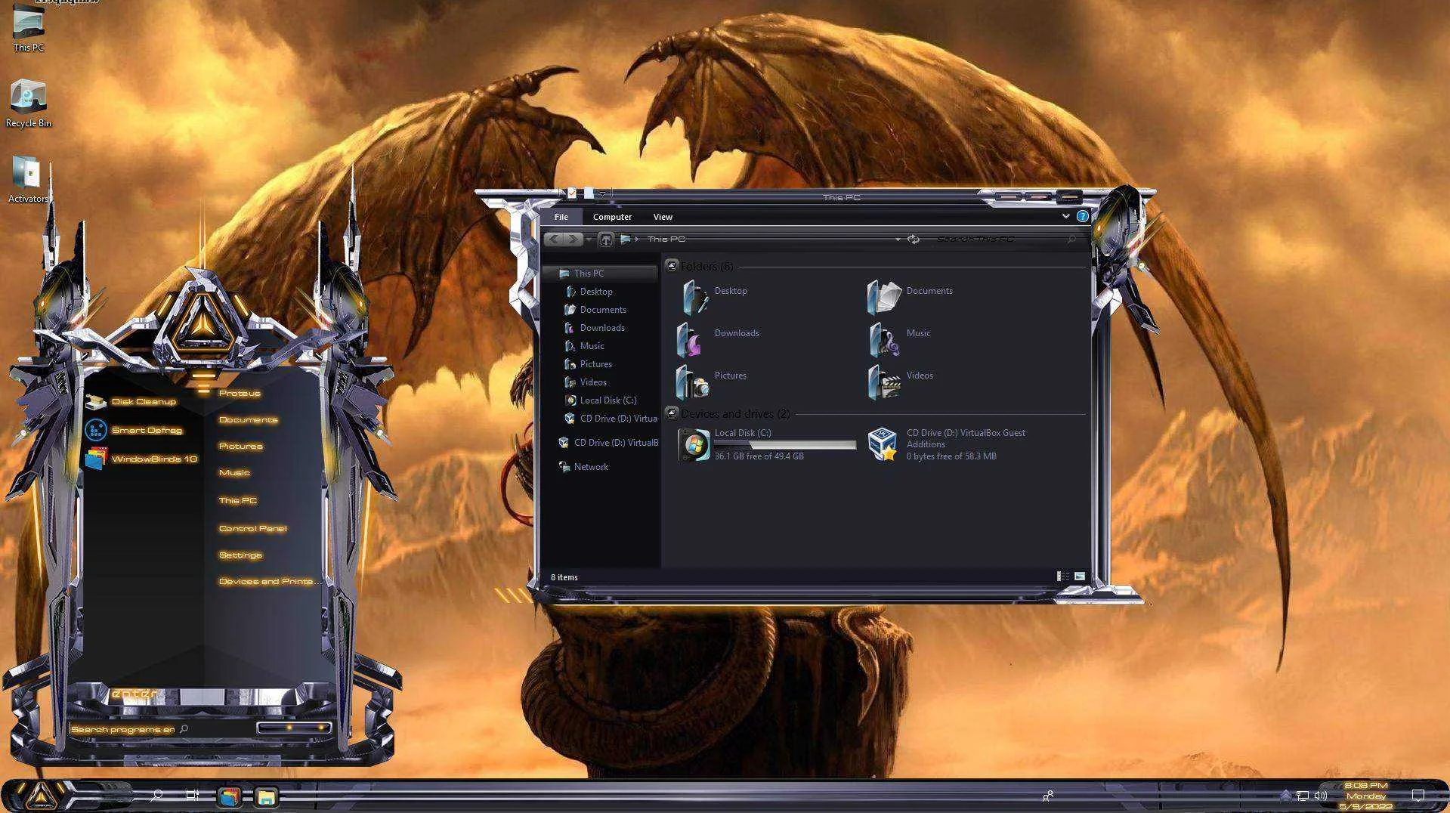Open the Action Center notifications
This screenshot has width=1450, height=813.
point(1418,796)
